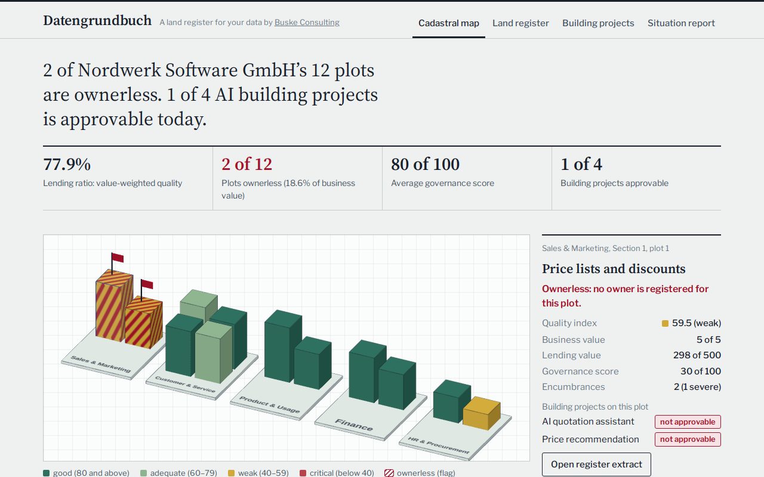The height and width of the screenshot is (477, 764).
Task: Select the taller striped bar in Sales & Marketing
Action: click(x=112, y=307)
